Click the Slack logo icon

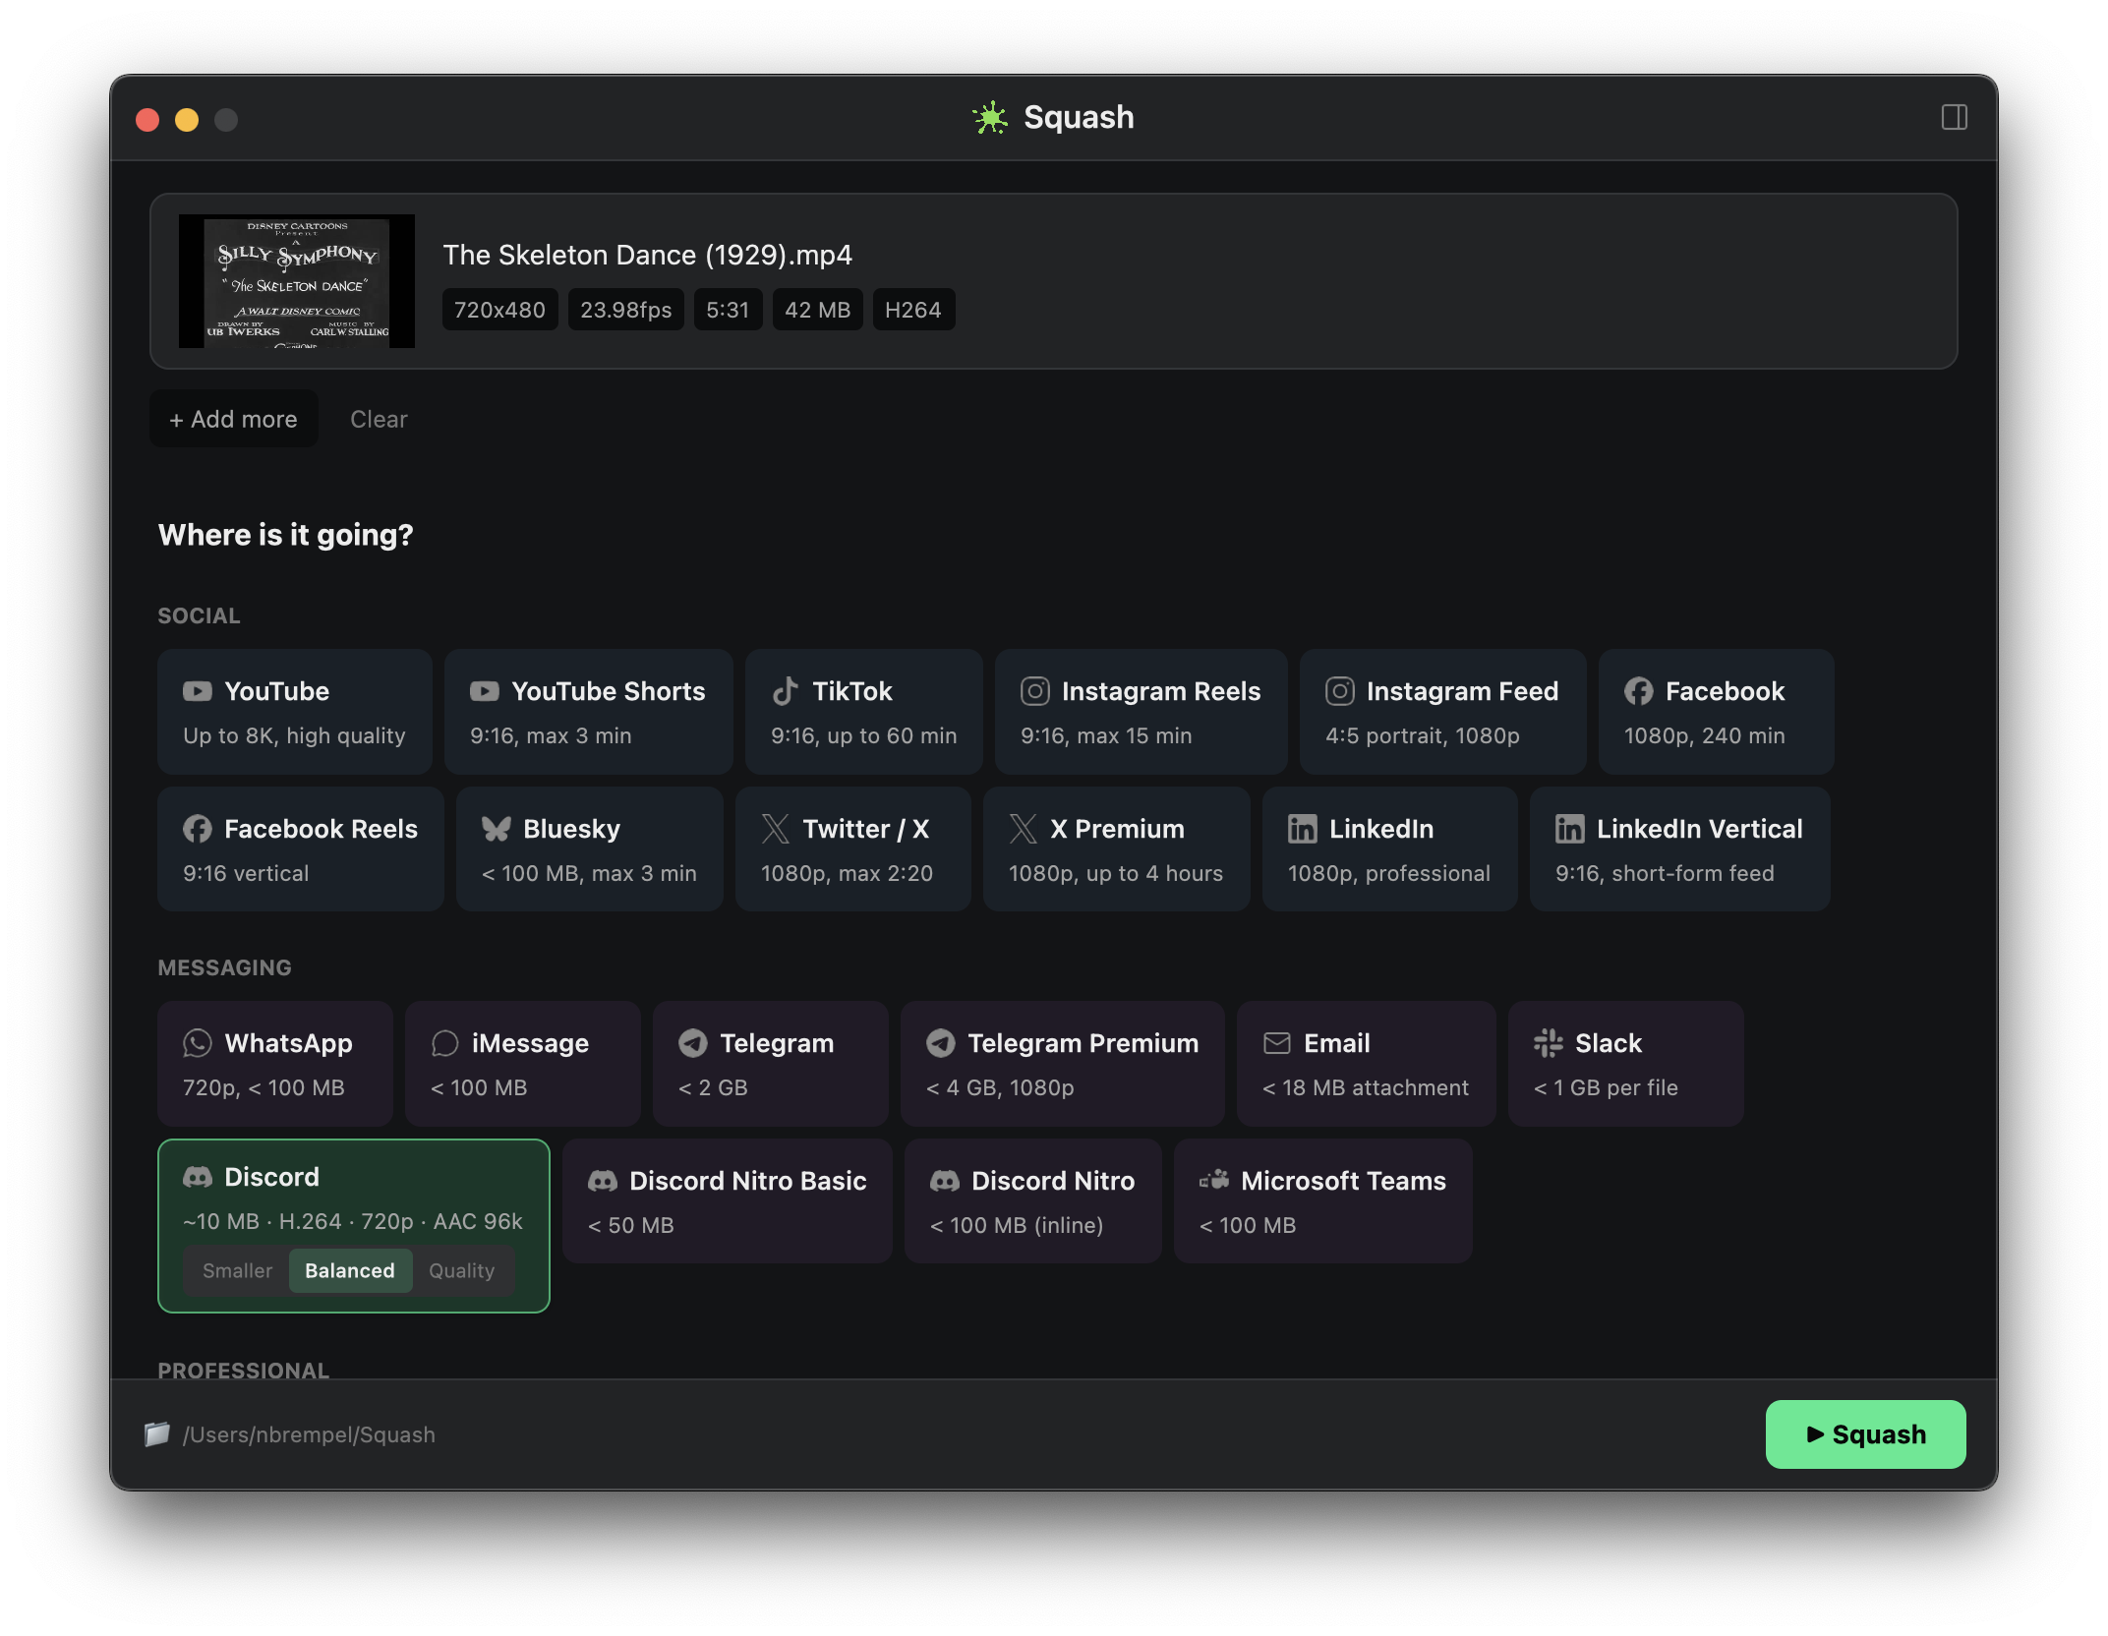click(1548, 1043)
